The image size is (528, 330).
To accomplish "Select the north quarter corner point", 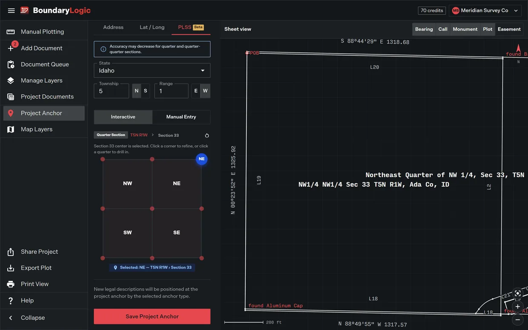I will click(152, 159).
